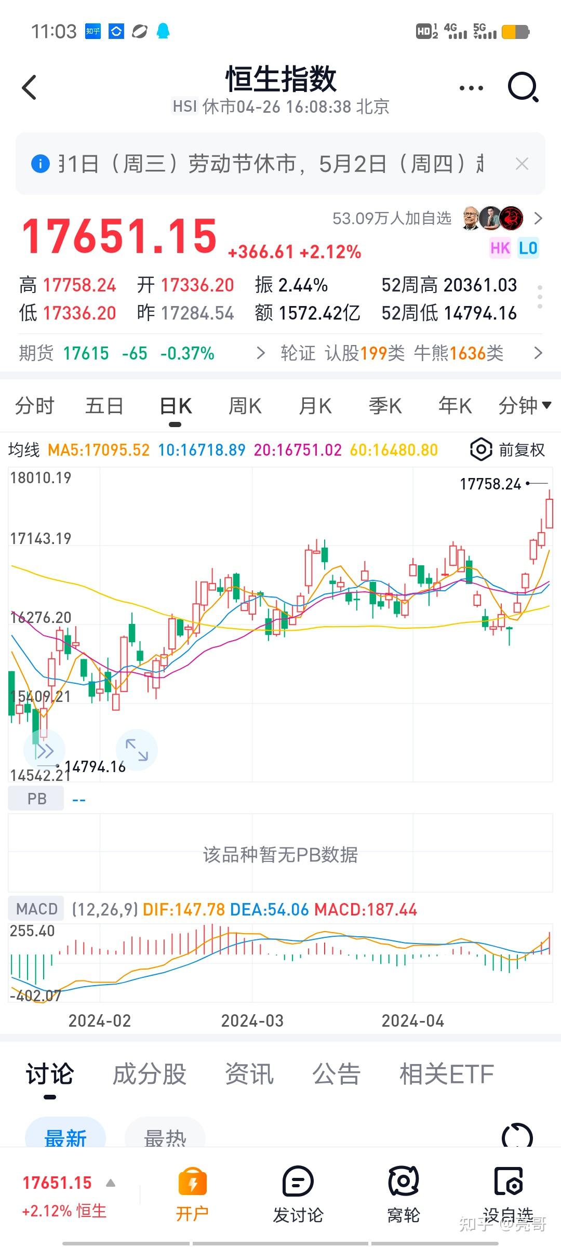Image resolution: width=561 pixels, height=1247 pixels.
Task: Open the three-dot more options menu
Action: [471, 88]
